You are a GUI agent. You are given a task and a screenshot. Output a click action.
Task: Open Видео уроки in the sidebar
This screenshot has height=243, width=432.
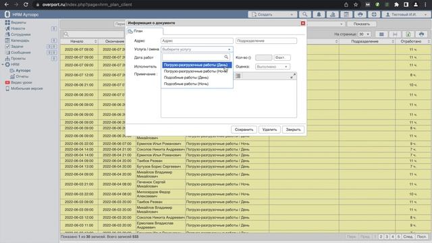[22, 82]
